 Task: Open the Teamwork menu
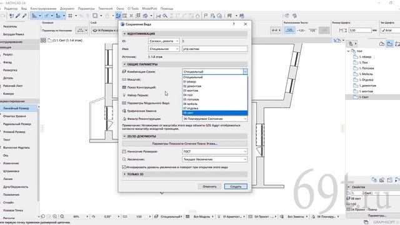pyautogui.click(x=106, y=8)
